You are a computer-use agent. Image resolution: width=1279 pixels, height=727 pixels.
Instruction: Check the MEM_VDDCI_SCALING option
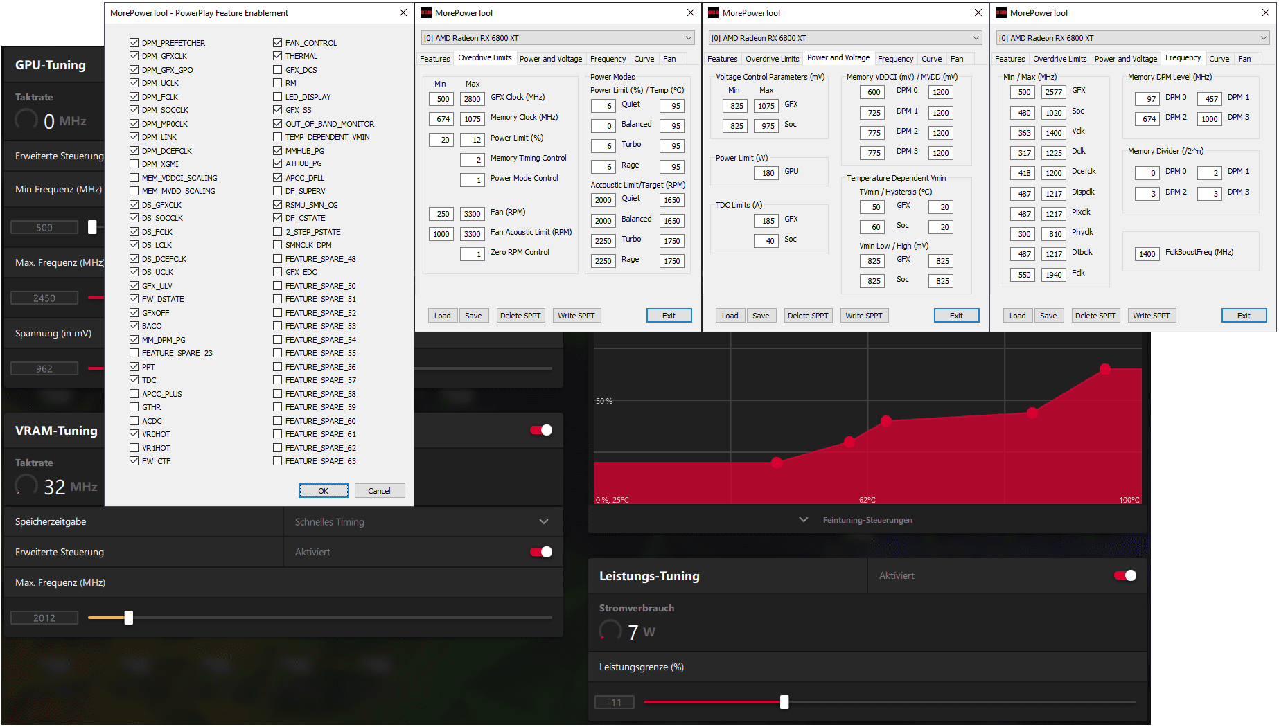pyautogui.click(x=134, y=177)
